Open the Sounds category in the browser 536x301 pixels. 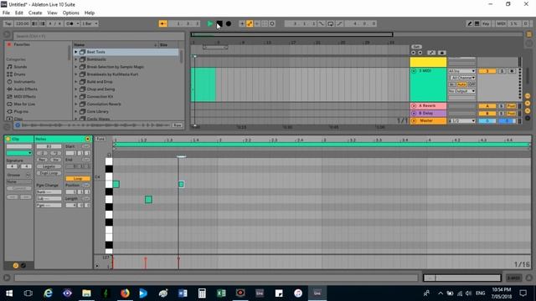(20, 67)
